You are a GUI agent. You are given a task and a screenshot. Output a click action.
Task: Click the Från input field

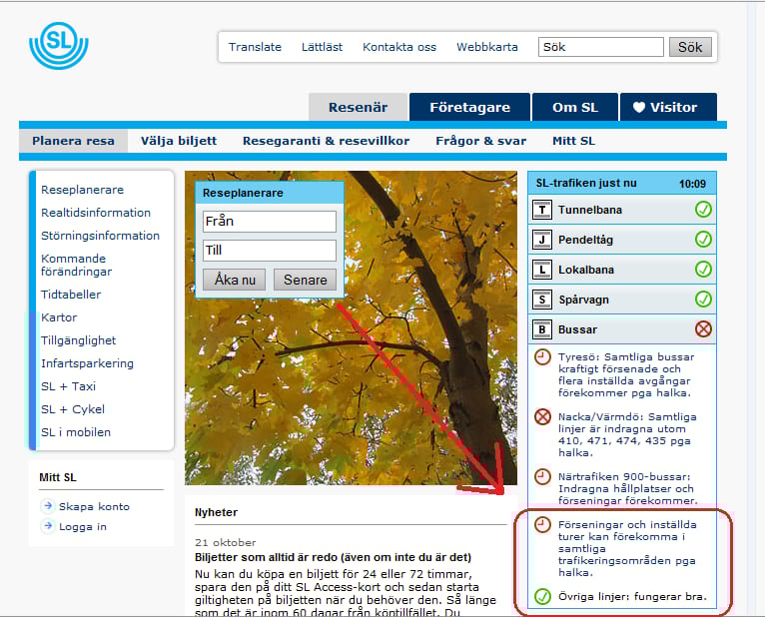click(x=270, y=222)
